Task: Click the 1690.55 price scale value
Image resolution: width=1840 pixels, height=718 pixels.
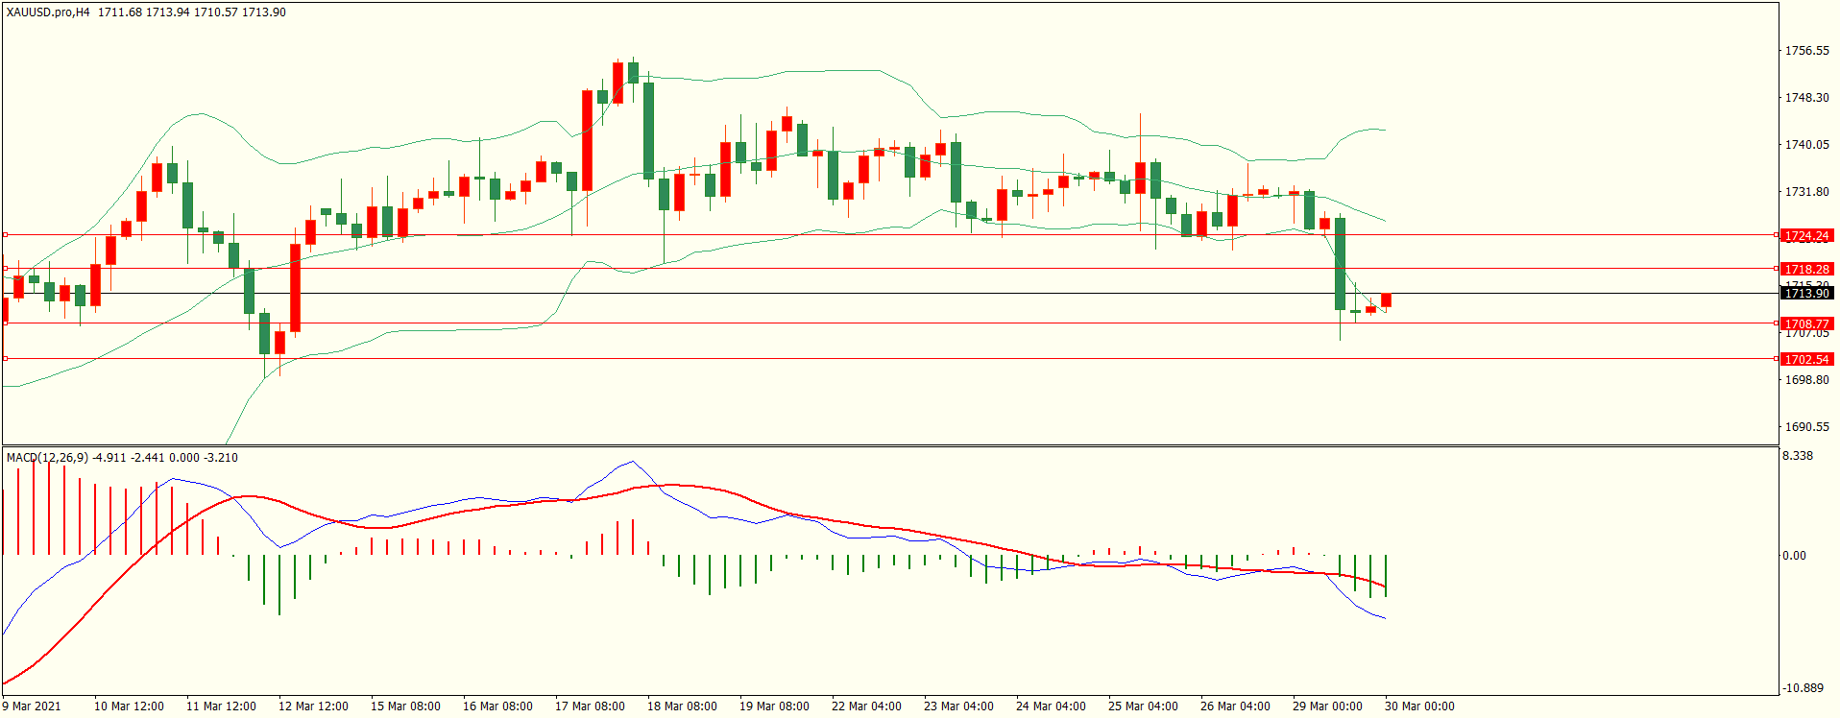Action: 1806,427
